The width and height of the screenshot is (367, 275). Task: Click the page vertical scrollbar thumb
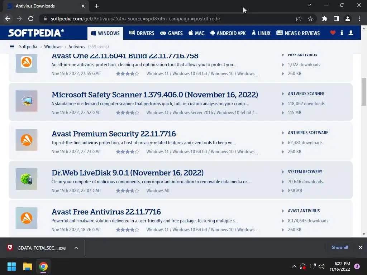click(364, 92)
